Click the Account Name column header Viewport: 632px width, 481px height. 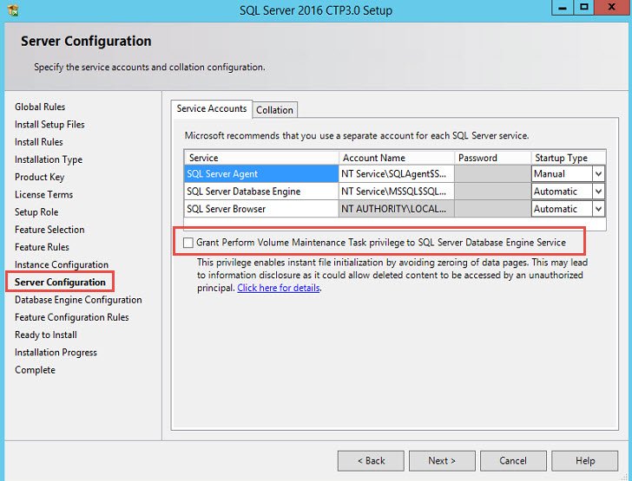(x=397, y=158)
